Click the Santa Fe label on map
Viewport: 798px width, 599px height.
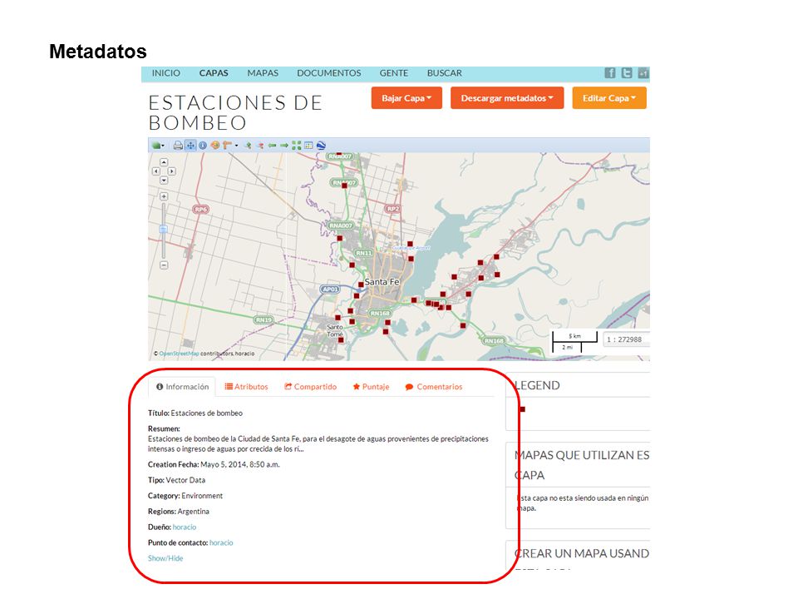point(382,282)
